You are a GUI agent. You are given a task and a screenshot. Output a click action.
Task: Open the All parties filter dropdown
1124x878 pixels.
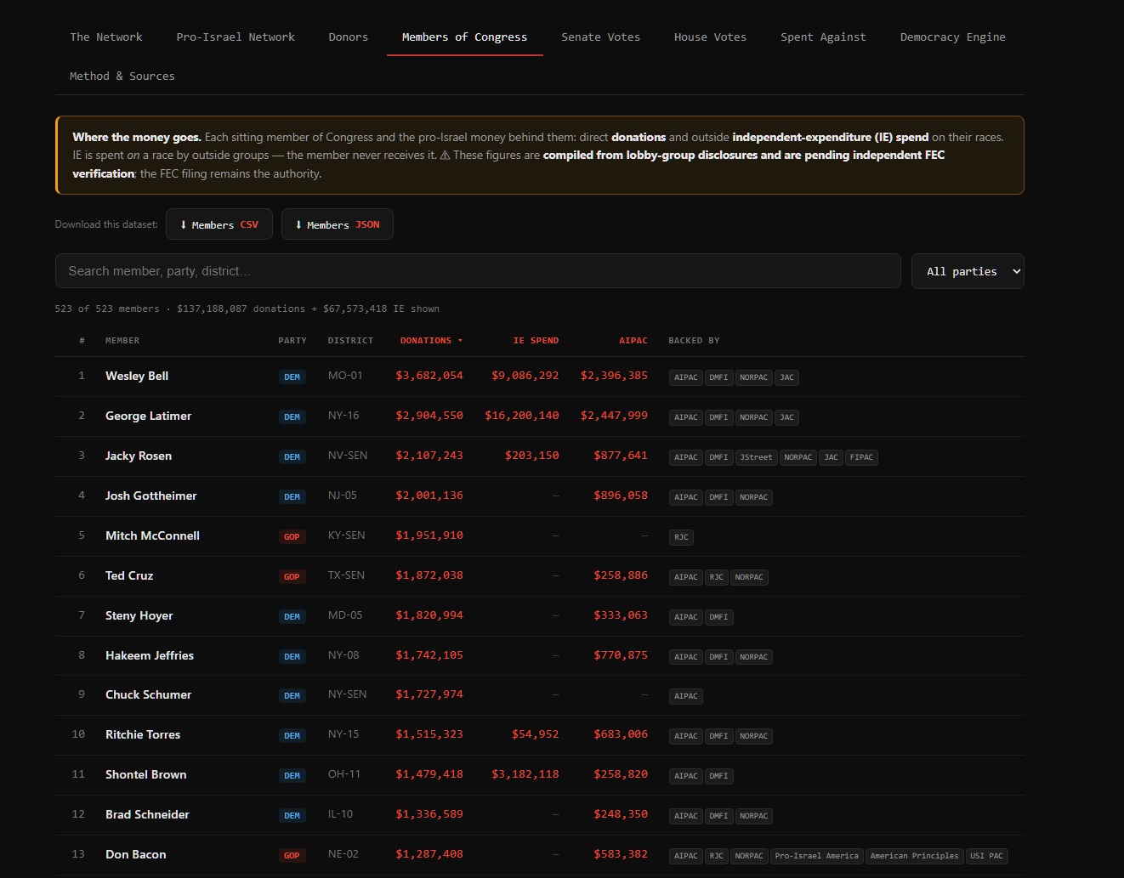click(x=968, y=271)
